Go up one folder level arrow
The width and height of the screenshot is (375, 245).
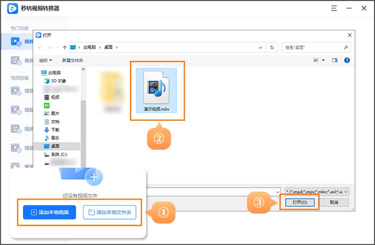pyautogui.click(x=64, y=47)
